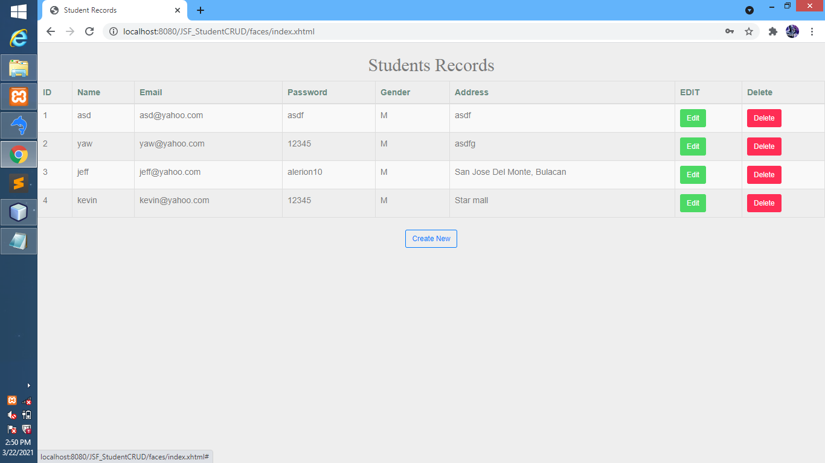Select the Student Records tab

[x=103, y=10]
